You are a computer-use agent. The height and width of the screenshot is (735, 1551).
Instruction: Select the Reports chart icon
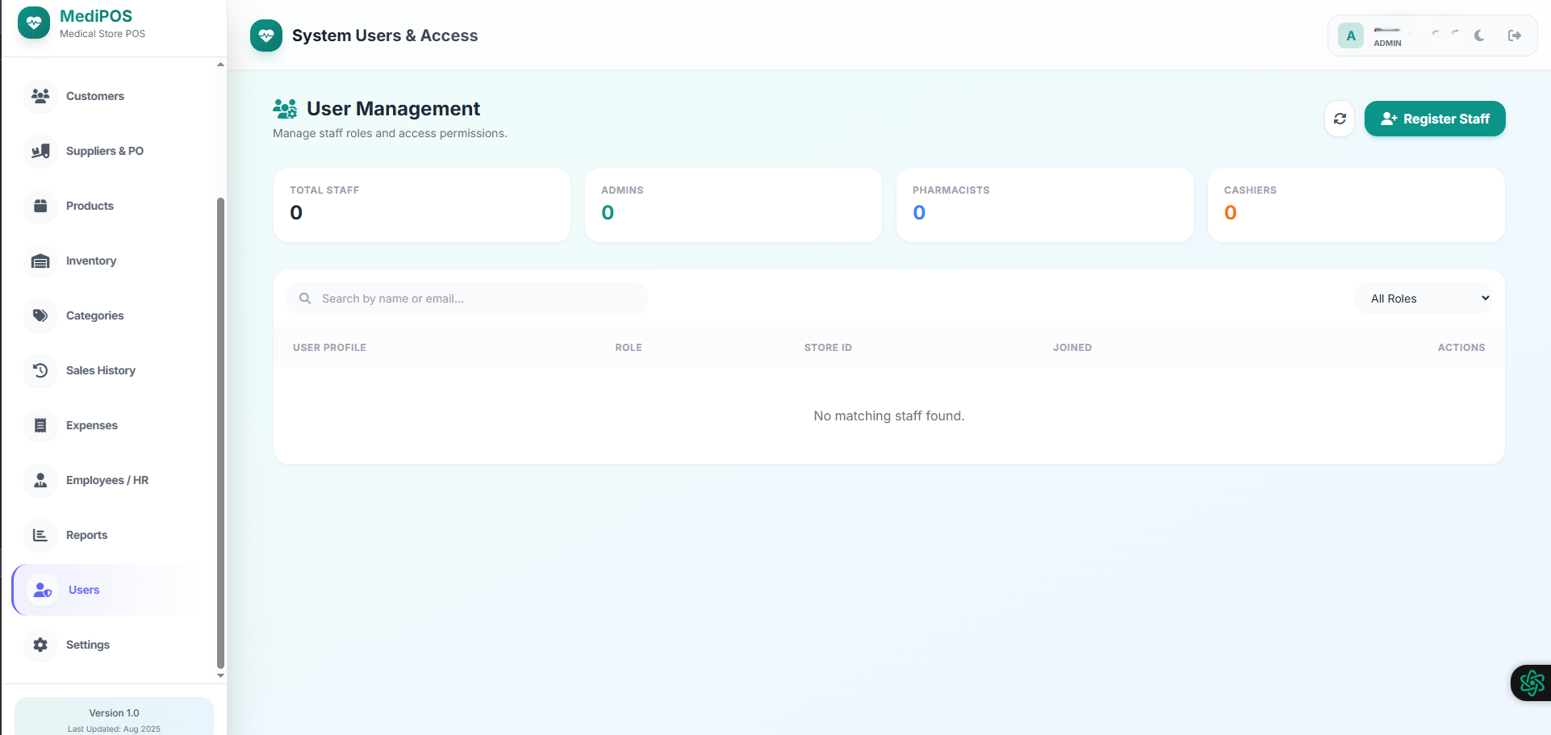tap(40, 535)
